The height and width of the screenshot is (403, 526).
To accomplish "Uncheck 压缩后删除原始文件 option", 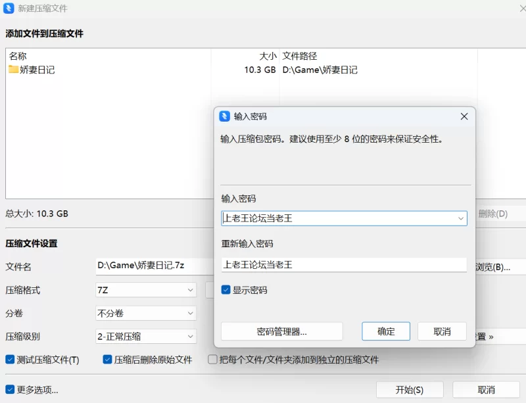I will pos(107,360).
